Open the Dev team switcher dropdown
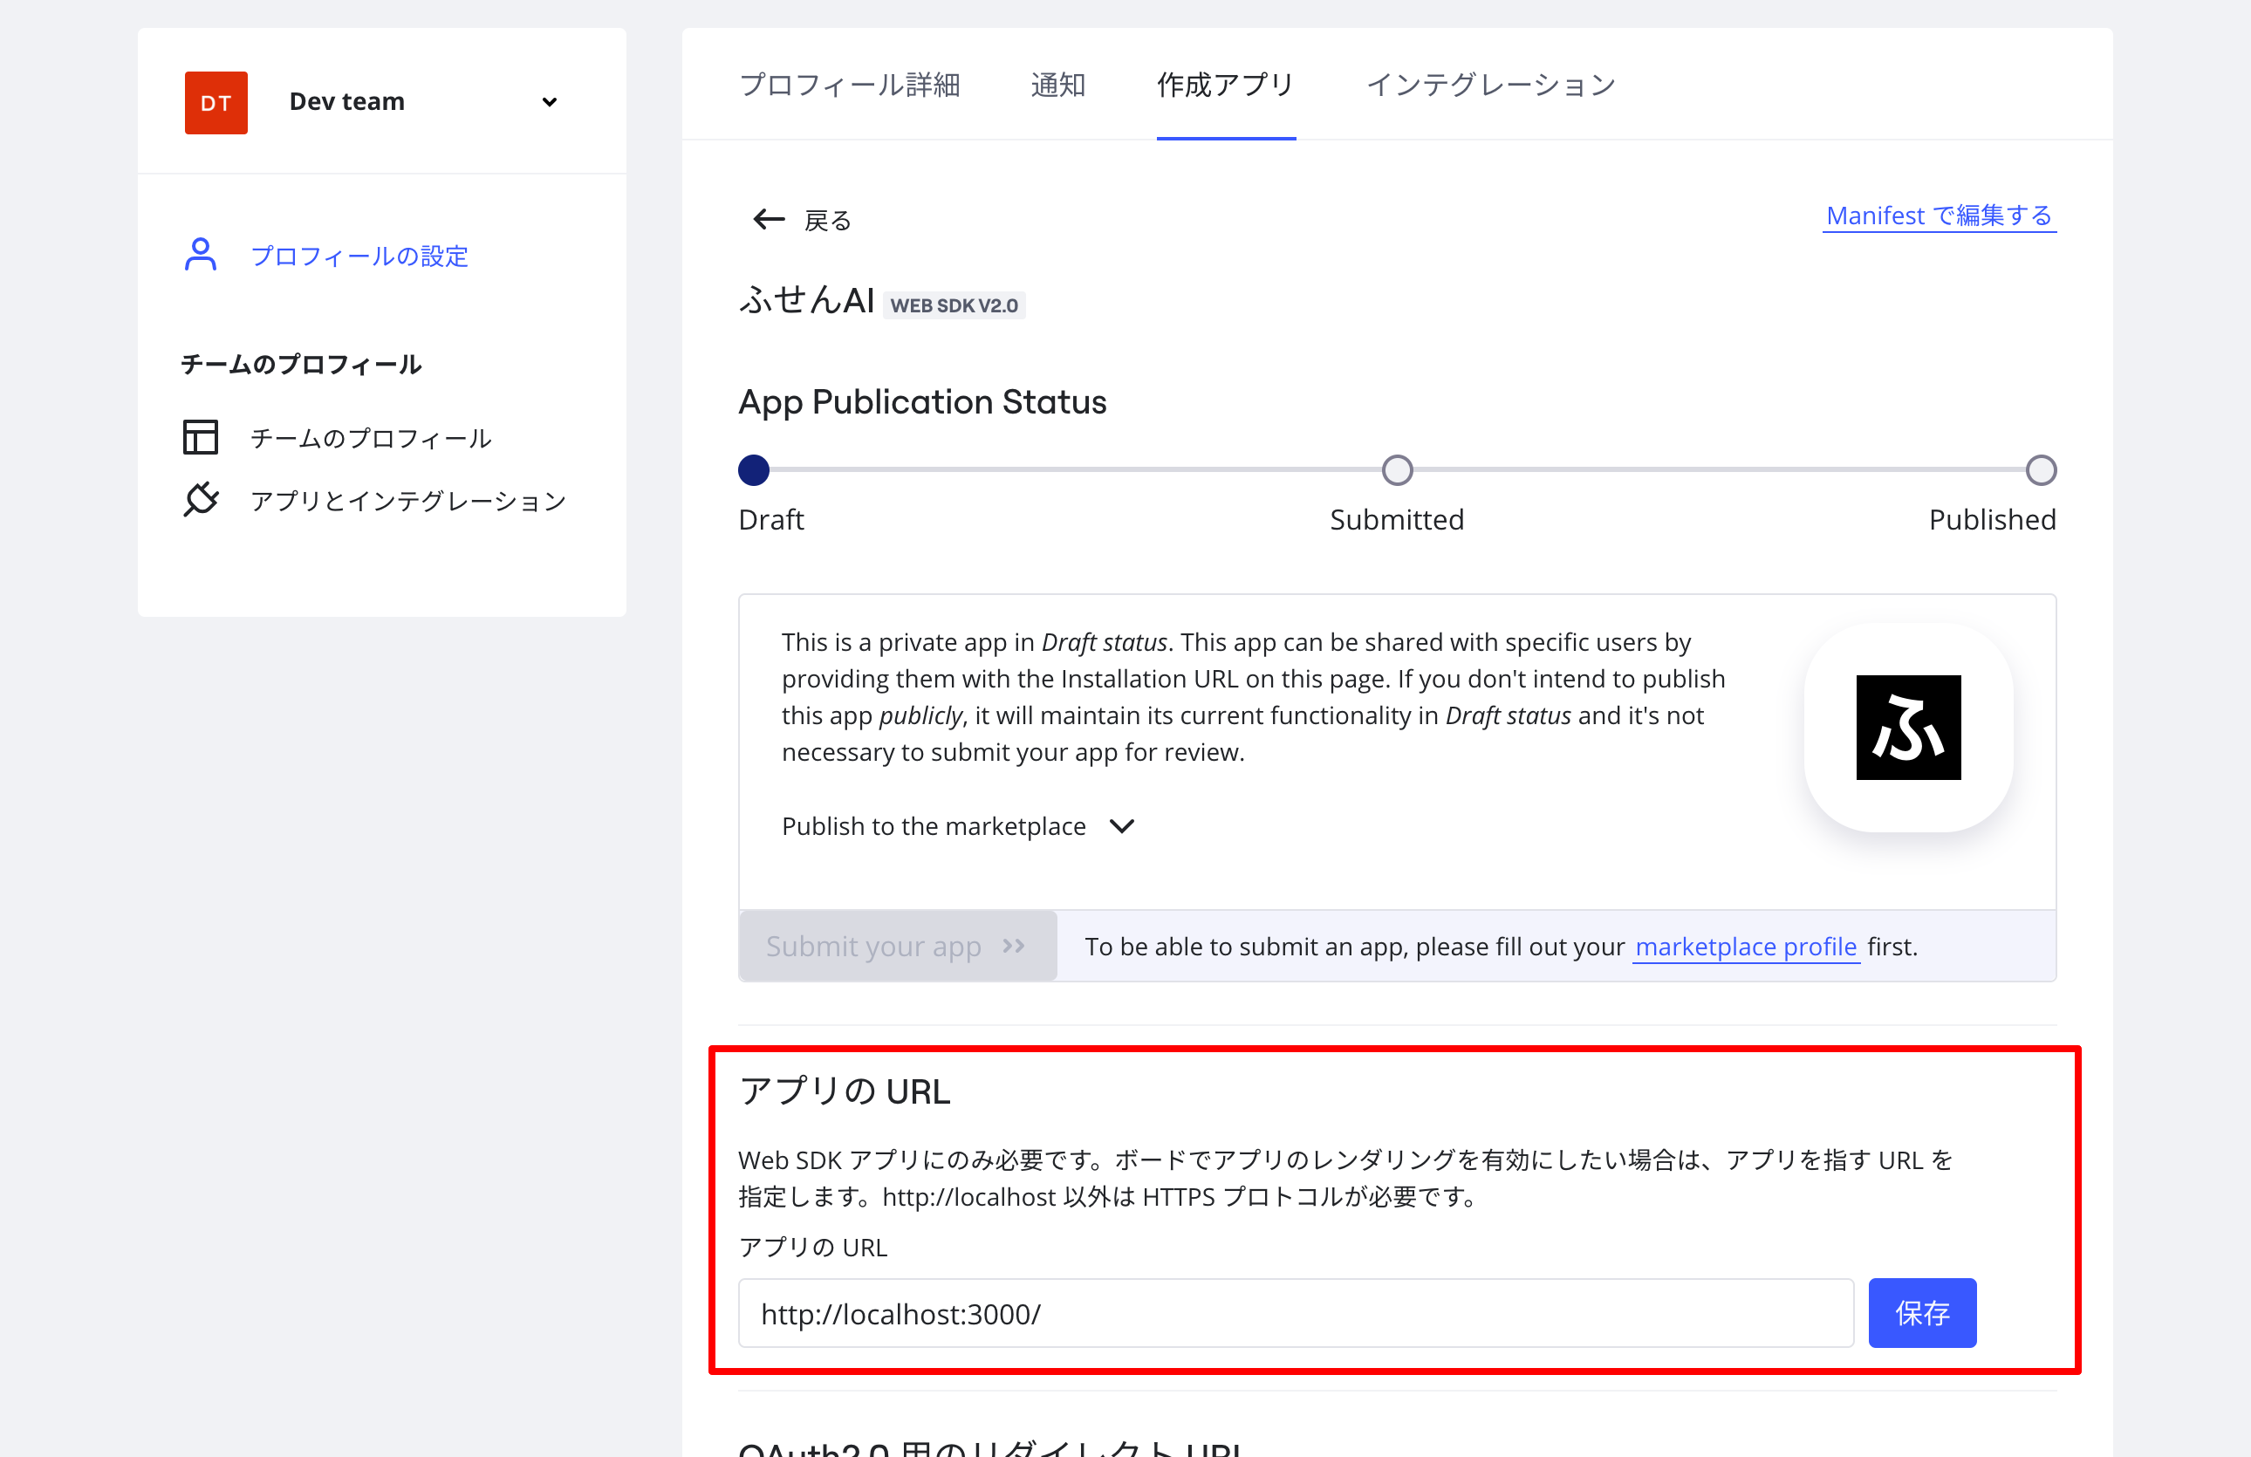2251x1457 pixels. 549,102
